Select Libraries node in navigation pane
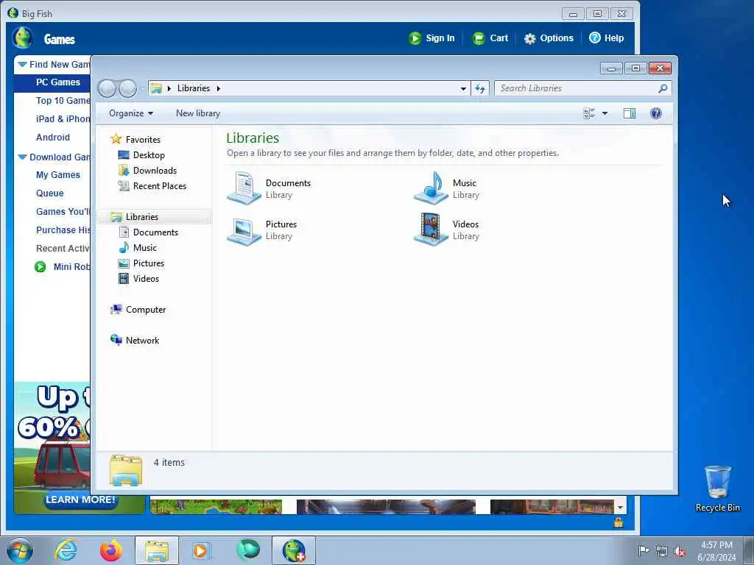This screenshot has width=754, height=565. [x=142, y=217]
